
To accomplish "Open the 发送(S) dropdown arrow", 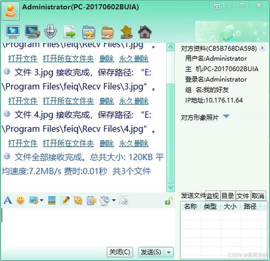I will point(169,252).
